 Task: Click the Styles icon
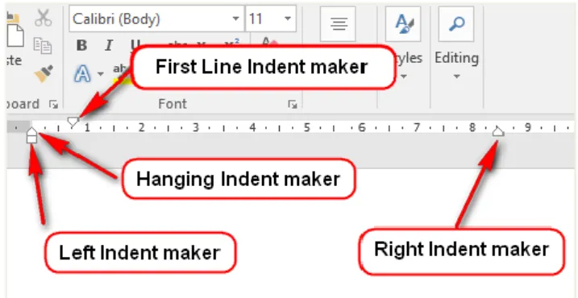click(x=403, y=24)
